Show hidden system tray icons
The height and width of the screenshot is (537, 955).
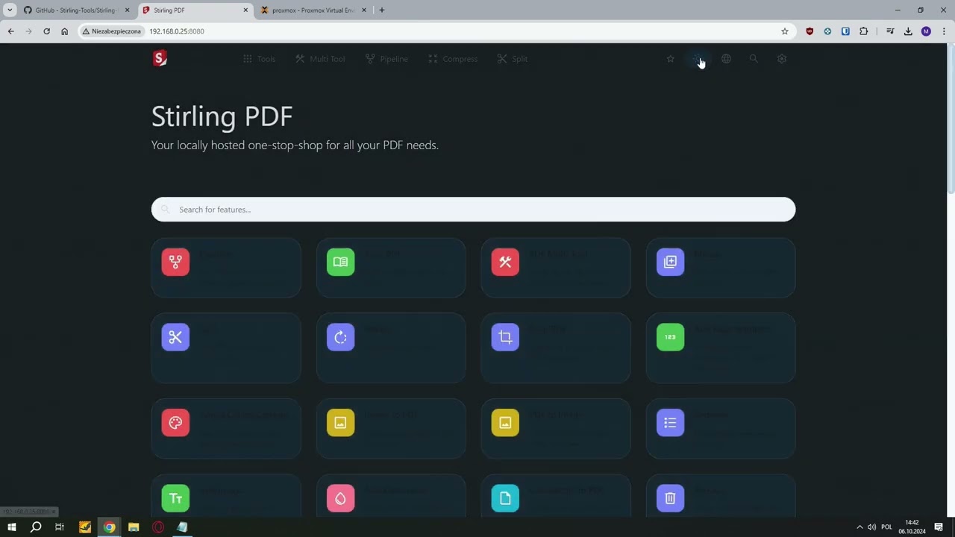[x=859, y=527]
